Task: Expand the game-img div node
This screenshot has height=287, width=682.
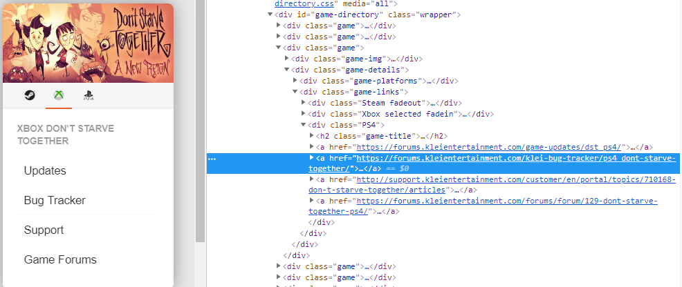Action: [287, 59]
